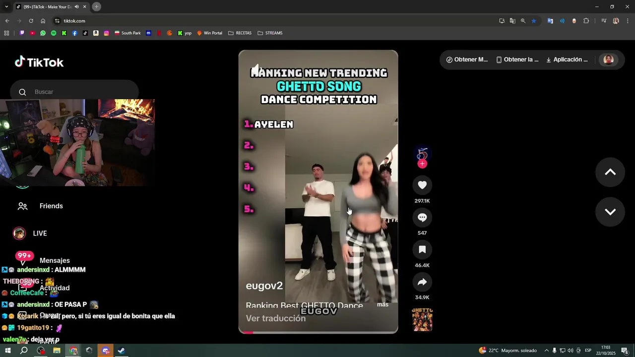This screenshot has height=357, width=635.
Task: Open Actividad in the sidebar
Action: click(x=55, y=288)
